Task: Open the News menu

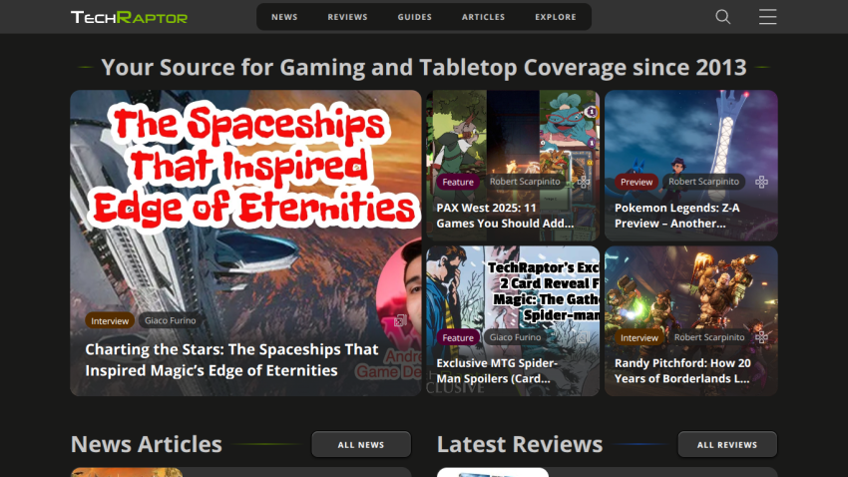Action: pos(284,17)
